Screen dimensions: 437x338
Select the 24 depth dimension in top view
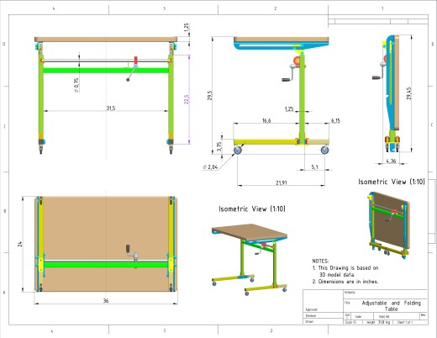tap(20, 244)
